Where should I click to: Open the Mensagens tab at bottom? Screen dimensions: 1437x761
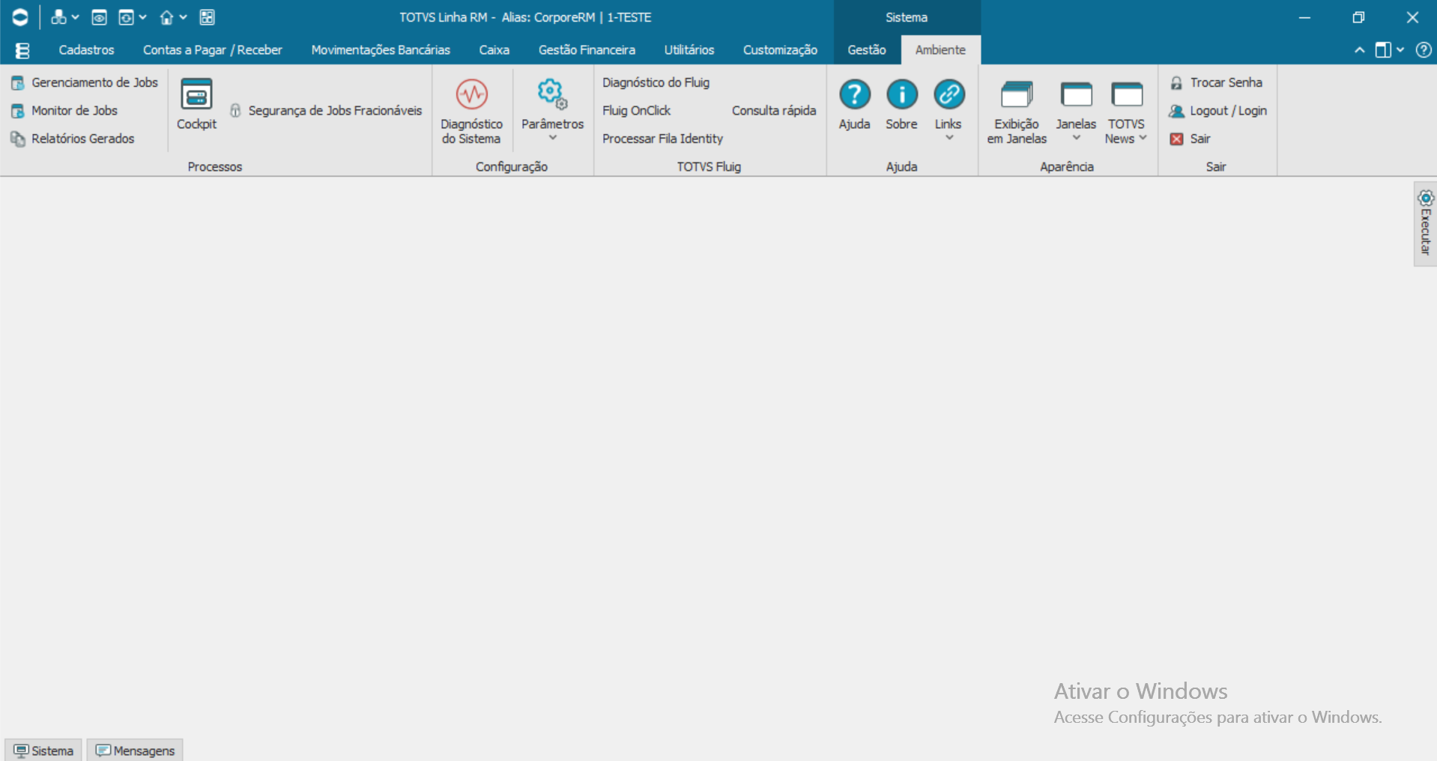(x=135, y=751)
